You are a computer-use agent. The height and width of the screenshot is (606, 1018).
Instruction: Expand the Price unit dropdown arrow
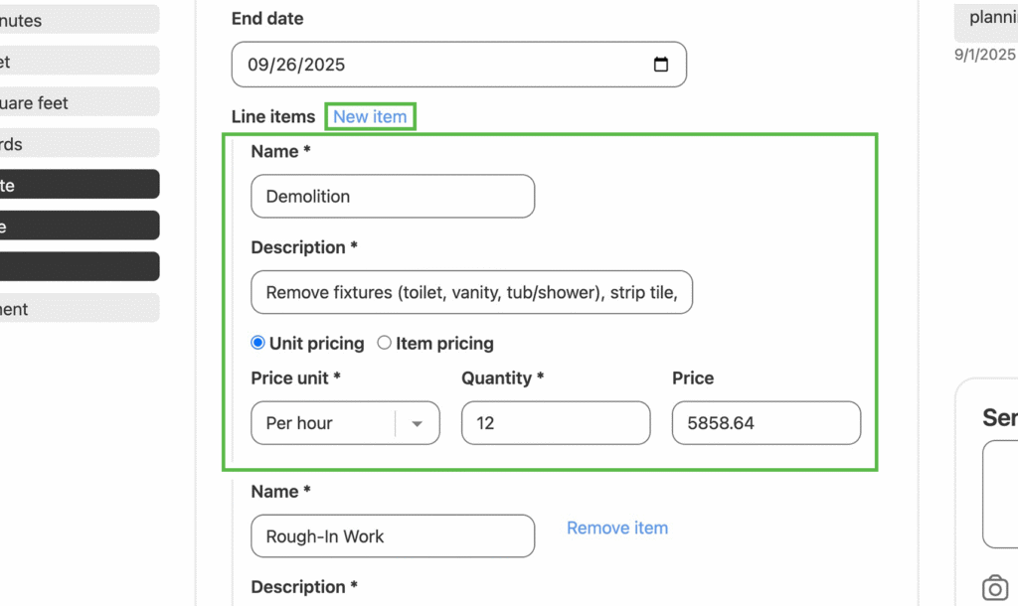tap(418, 423)
